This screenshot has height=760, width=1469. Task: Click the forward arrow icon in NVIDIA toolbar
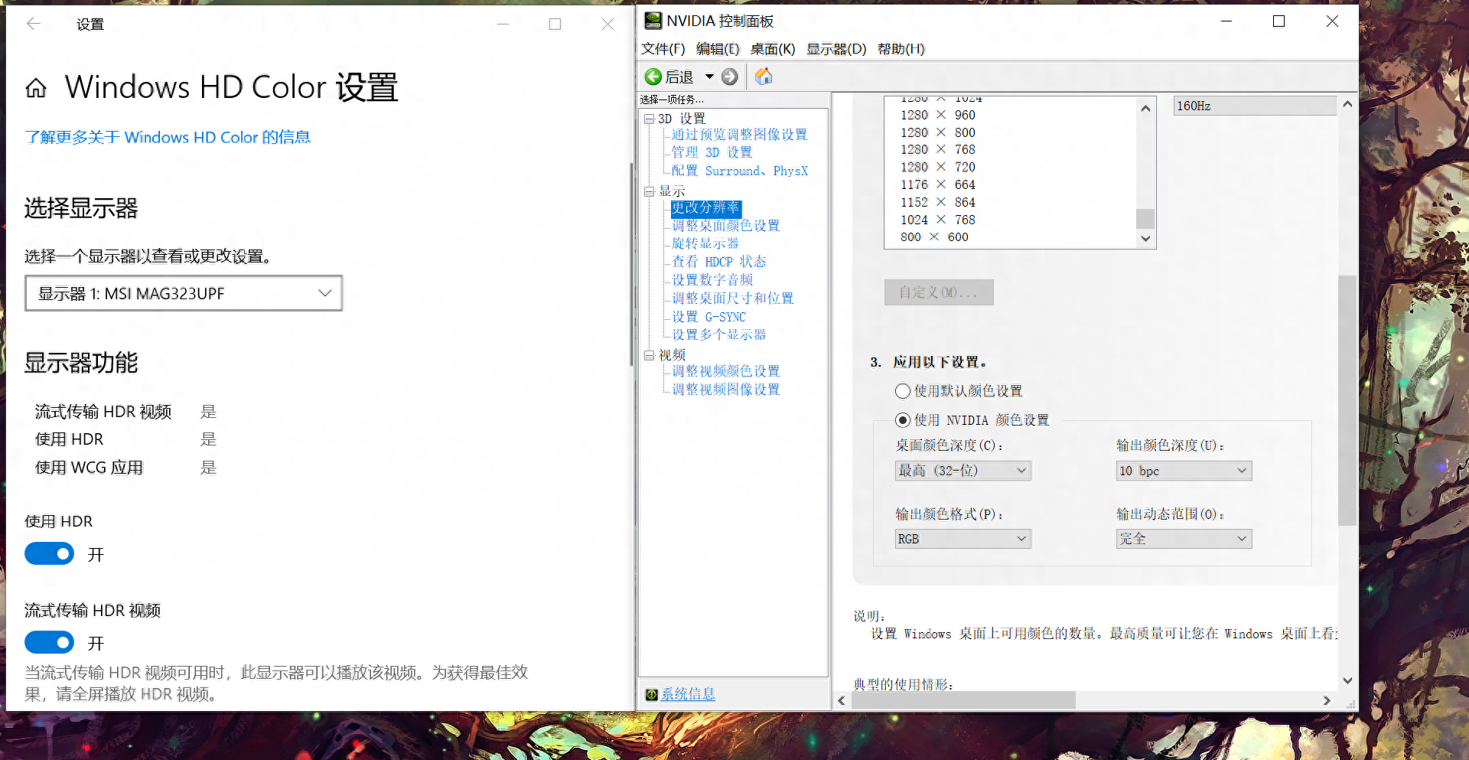(x=730, y=77)
